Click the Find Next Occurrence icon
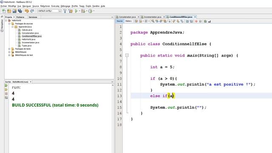The height and width of the screenshot is (153, 272). click(x=161, y=21)
